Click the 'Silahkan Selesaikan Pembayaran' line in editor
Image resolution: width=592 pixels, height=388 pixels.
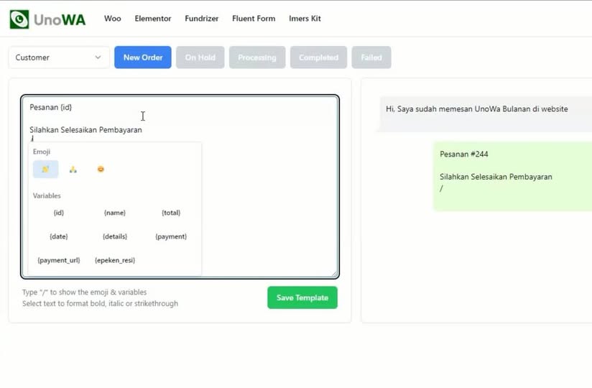[x=85, y=130]
